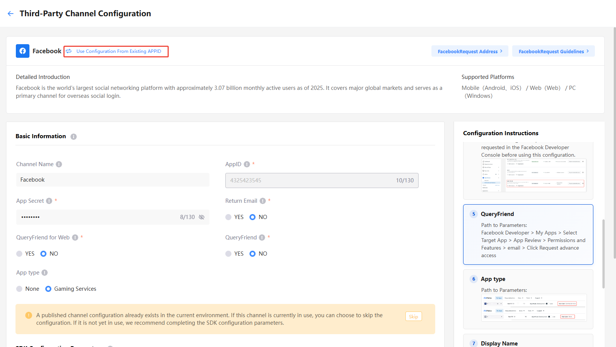616x347 pixels.
Task: Select the Display Name instruction step
Action: click(528, 341)
